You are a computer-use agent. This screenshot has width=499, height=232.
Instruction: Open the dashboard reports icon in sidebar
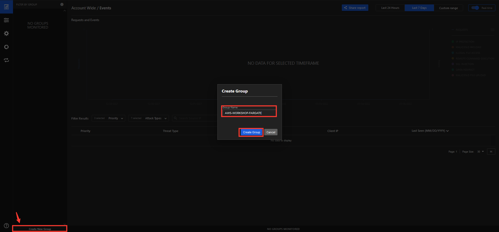(x=7, y=7)
